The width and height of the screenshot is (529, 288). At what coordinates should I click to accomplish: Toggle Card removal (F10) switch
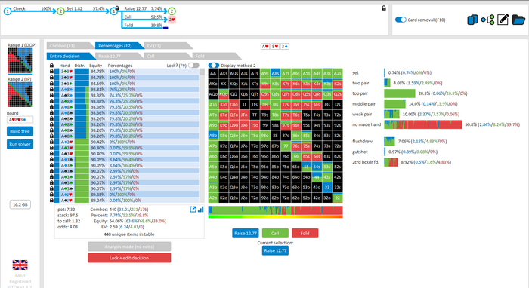(x=401, y=20)
